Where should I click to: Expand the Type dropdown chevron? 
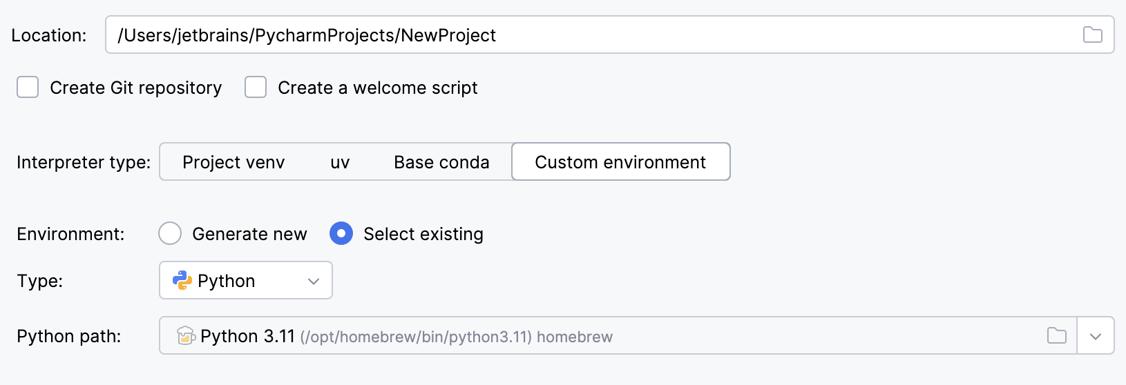[x=314, y=281]
